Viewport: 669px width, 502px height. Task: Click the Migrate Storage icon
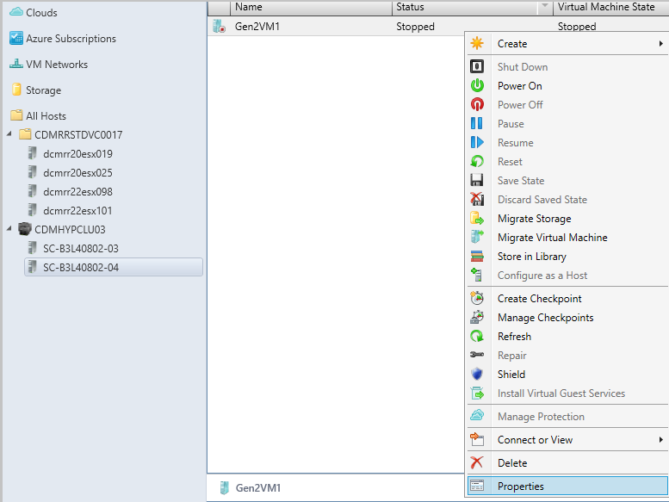tap(477, 219)
